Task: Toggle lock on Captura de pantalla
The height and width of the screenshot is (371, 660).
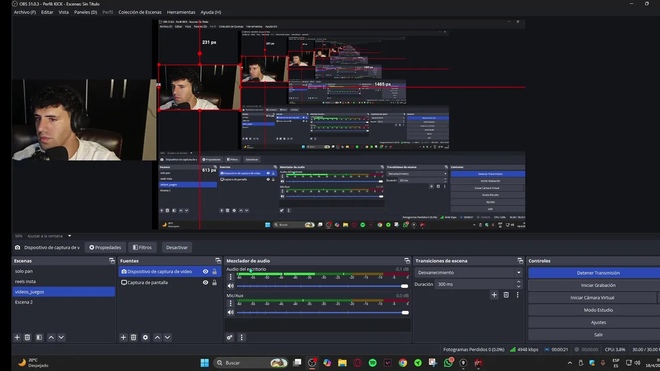Action: click(x=214, y=282)
